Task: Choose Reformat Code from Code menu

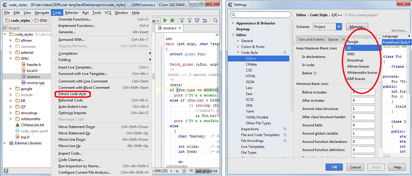Action: click(x=102, y=100)
